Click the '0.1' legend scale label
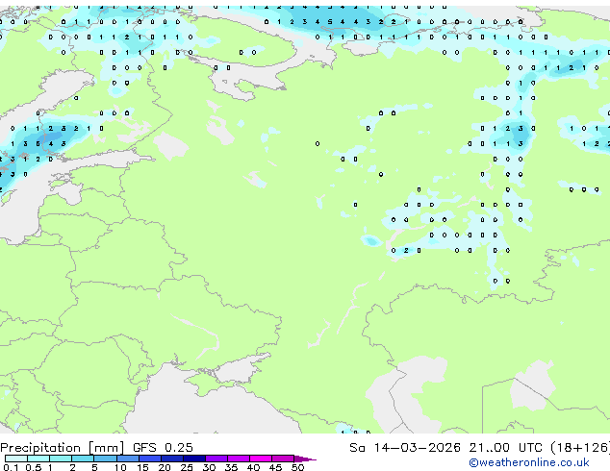Screen dimensions: 610x471 pyautogui.click(x=11, y=467)
